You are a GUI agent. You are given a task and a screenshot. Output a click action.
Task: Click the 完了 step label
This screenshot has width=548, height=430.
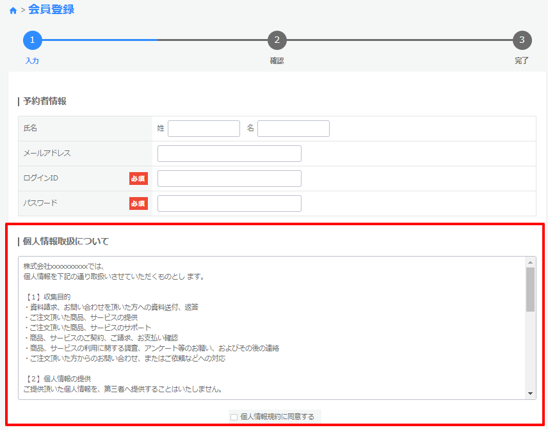click(x=522, y=61)
